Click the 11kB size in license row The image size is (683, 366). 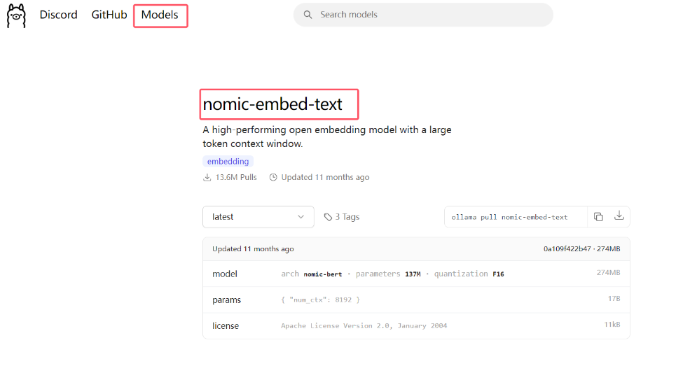pos(612,325)
